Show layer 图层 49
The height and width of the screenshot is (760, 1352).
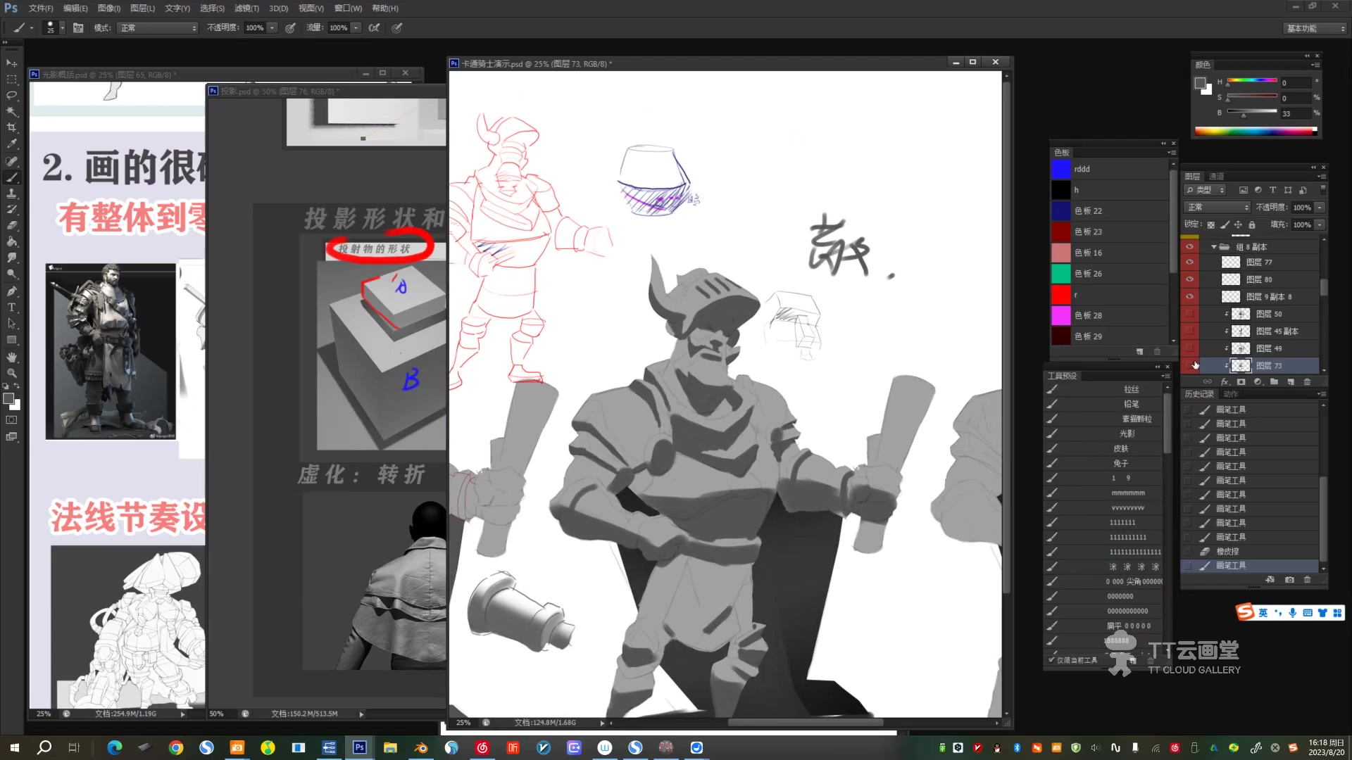1190,348
